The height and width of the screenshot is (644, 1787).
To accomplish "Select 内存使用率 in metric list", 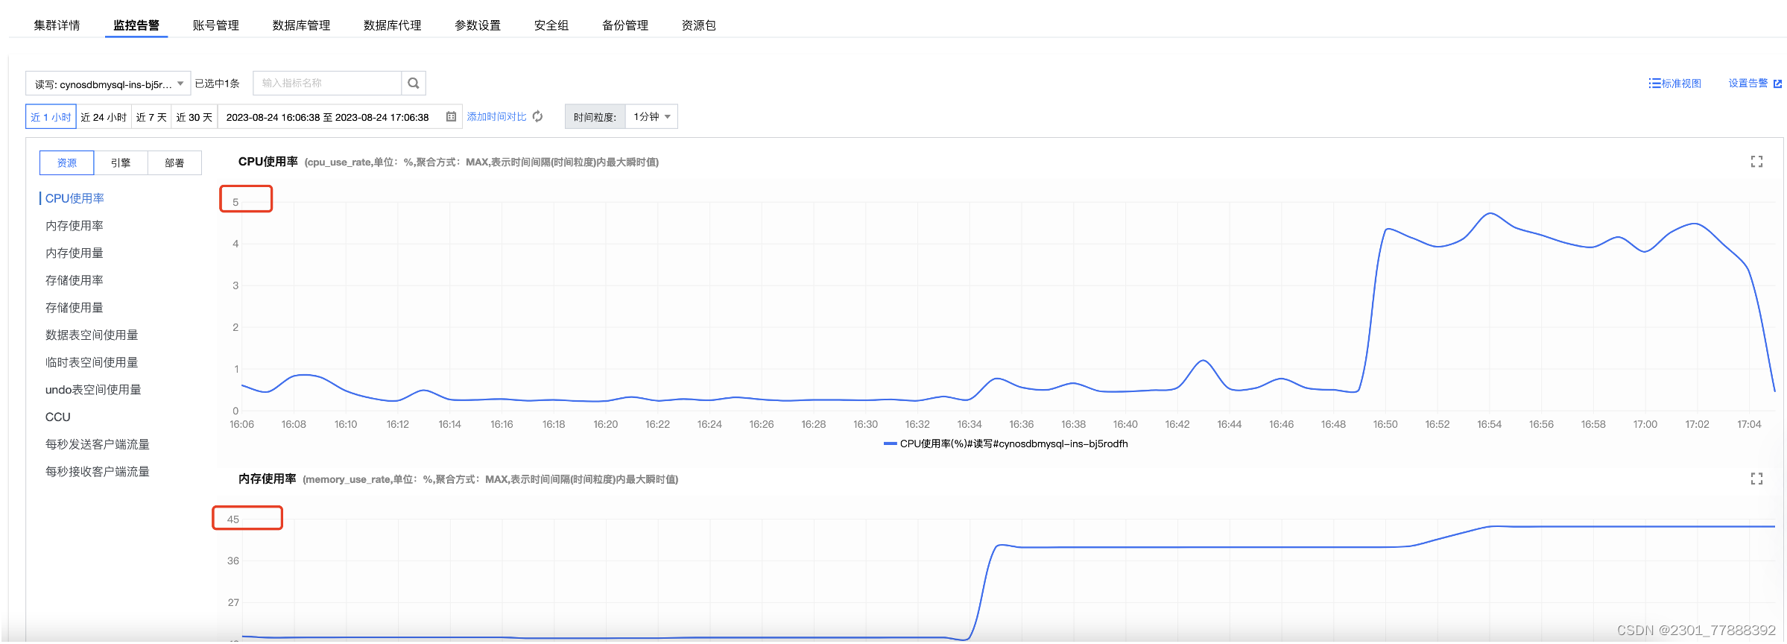I will pyautogui.click(x=75, y=226).
